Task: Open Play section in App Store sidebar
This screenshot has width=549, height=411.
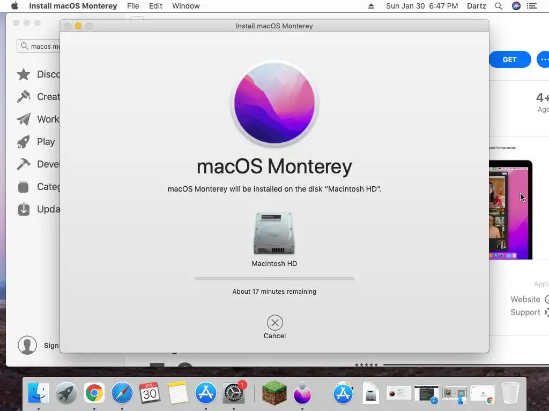Action: point(36,141)
